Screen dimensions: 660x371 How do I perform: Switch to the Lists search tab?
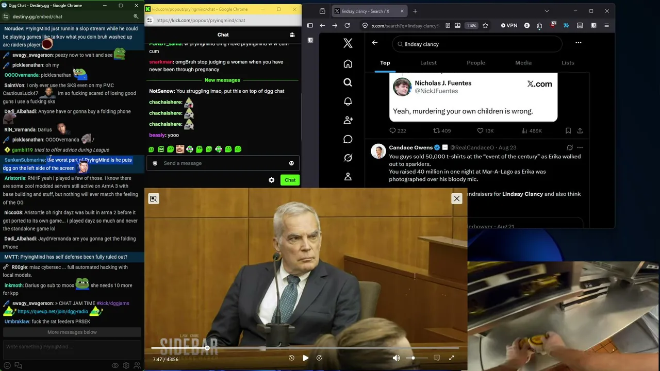[568, 63]
